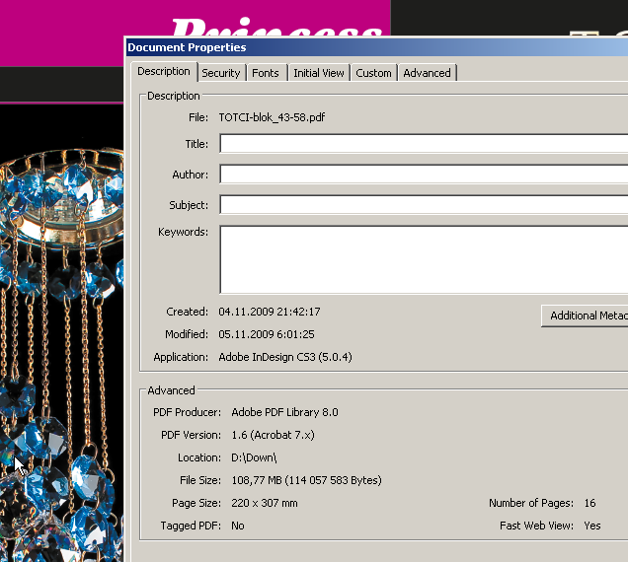Select application 'Adobe InDesign CS3 (5.0.4)'
The height and width of the screenshot is (562, 628).
point(285,357)
